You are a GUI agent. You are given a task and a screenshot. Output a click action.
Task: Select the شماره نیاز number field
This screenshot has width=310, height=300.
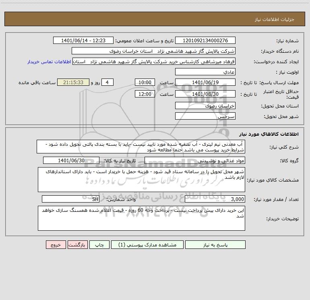pos(205,41)
